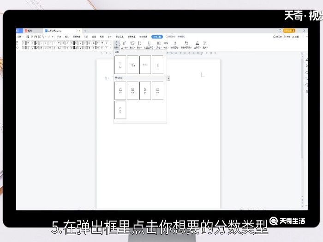Click the command search box in ribbon
Image resolution: width=323 pixels, height=242 pixels.
pos(175,36)
